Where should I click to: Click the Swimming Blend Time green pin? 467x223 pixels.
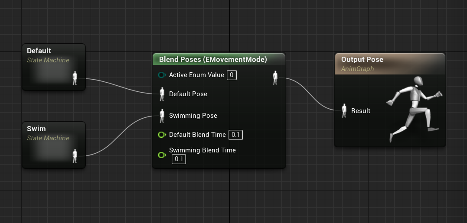(162, 155)
